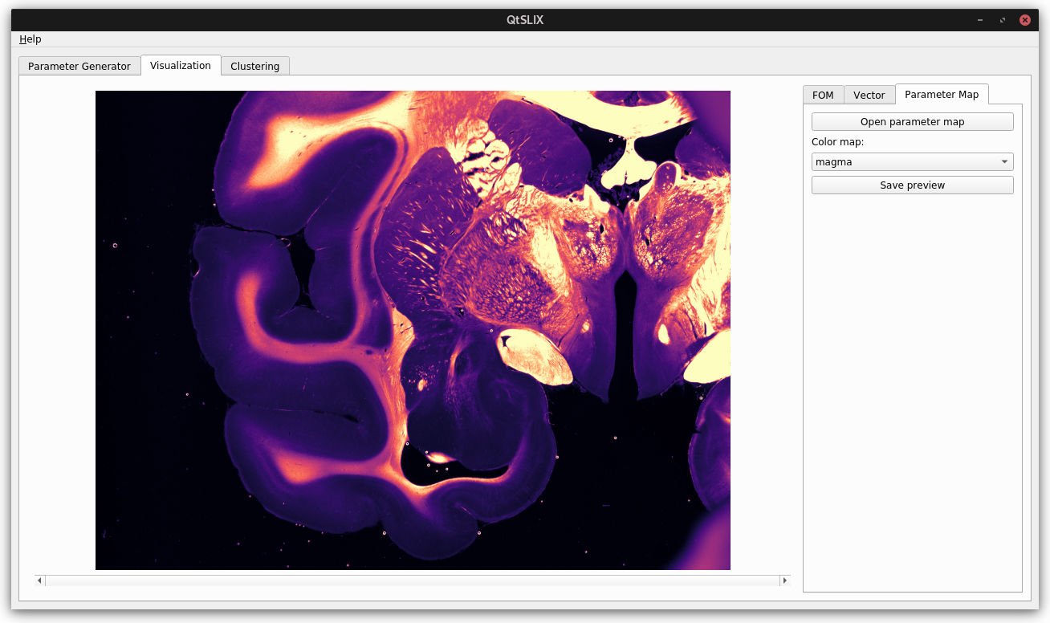Switch to the Parameter Generator tab
Image resolution: width=1050 pixels, height=623 pixels.
[x=79, y=66]
